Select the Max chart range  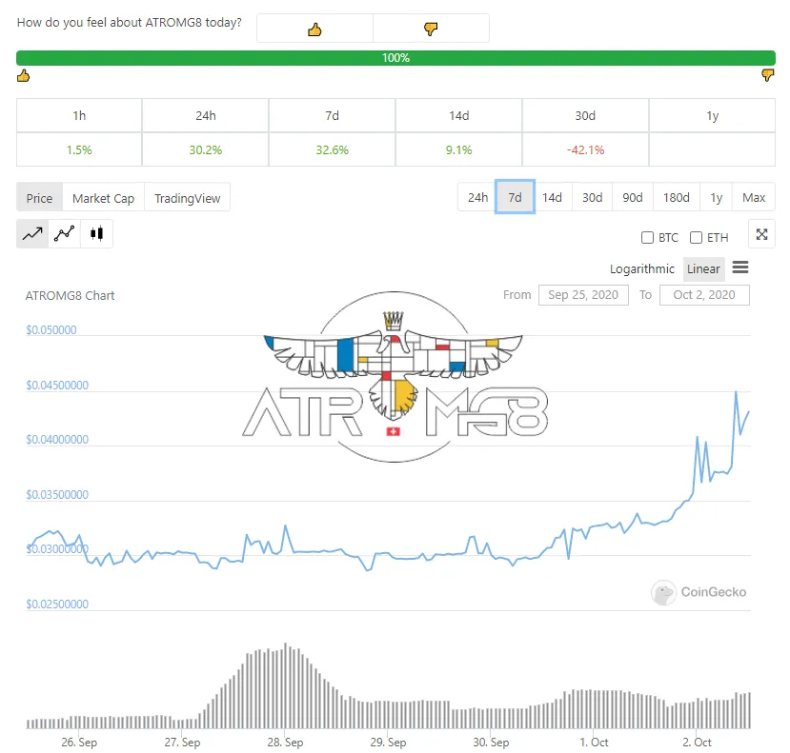click(754, 197)
